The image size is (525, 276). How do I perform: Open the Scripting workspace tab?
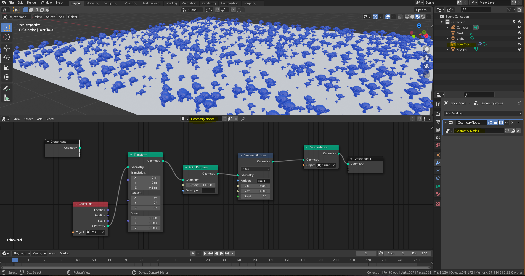coord(250,3)
